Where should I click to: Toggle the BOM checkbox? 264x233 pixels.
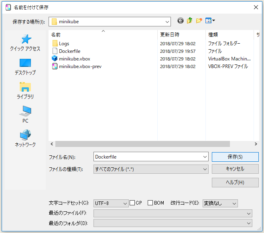tap(150, 203)
